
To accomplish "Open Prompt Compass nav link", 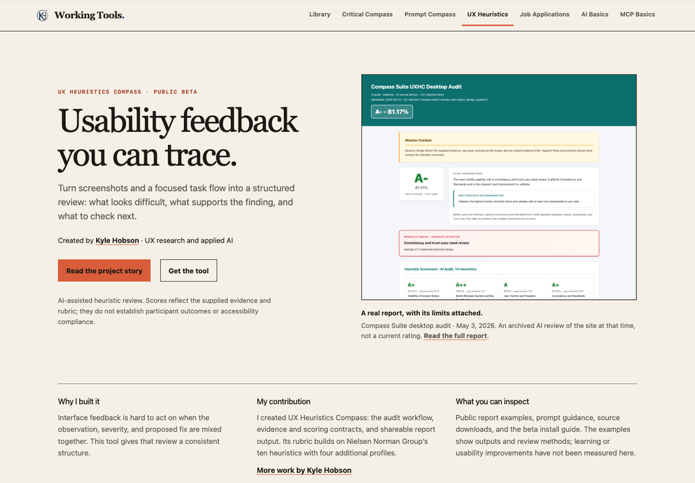I will tap(429, 14).
